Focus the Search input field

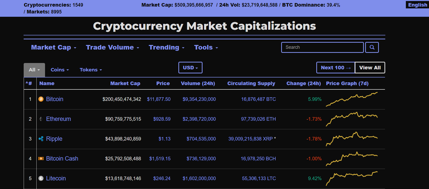pyautogui.click(x=322, y=47)
